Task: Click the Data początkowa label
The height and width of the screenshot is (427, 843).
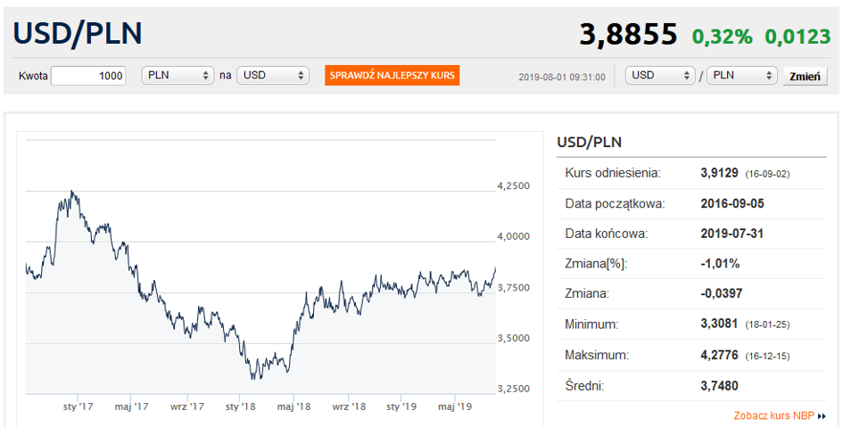Action: [615, 204]
